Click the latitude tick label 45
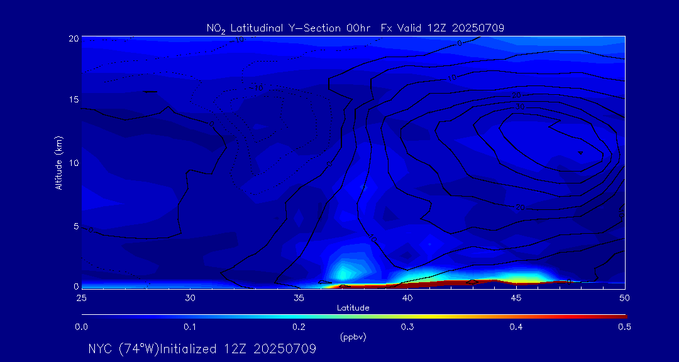679x362 pixels. click(x=516, y=298)
